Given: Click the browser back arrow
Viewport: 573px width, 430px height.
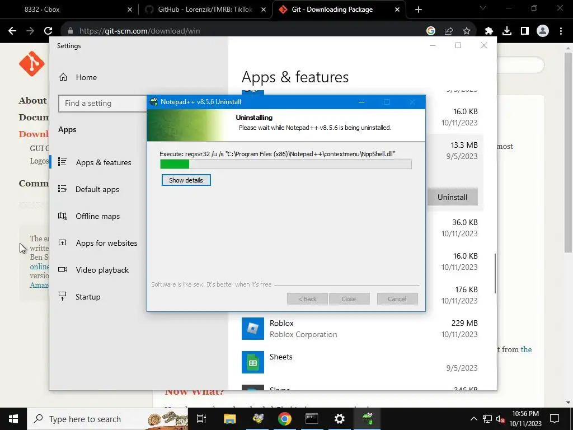Looking at the screenshot, I should tap(12, 31).
